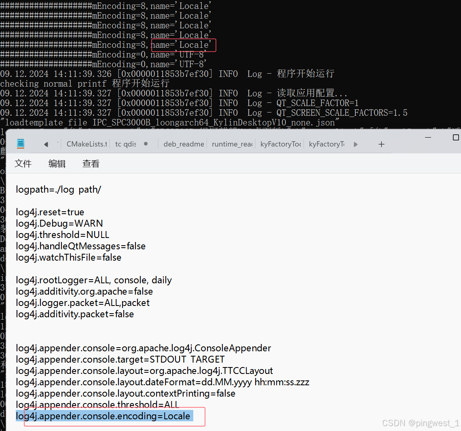Switch to the kyFactoryToc tab
Image resolution: width=461 pixels, height=431 pixels.
[280, 144]
